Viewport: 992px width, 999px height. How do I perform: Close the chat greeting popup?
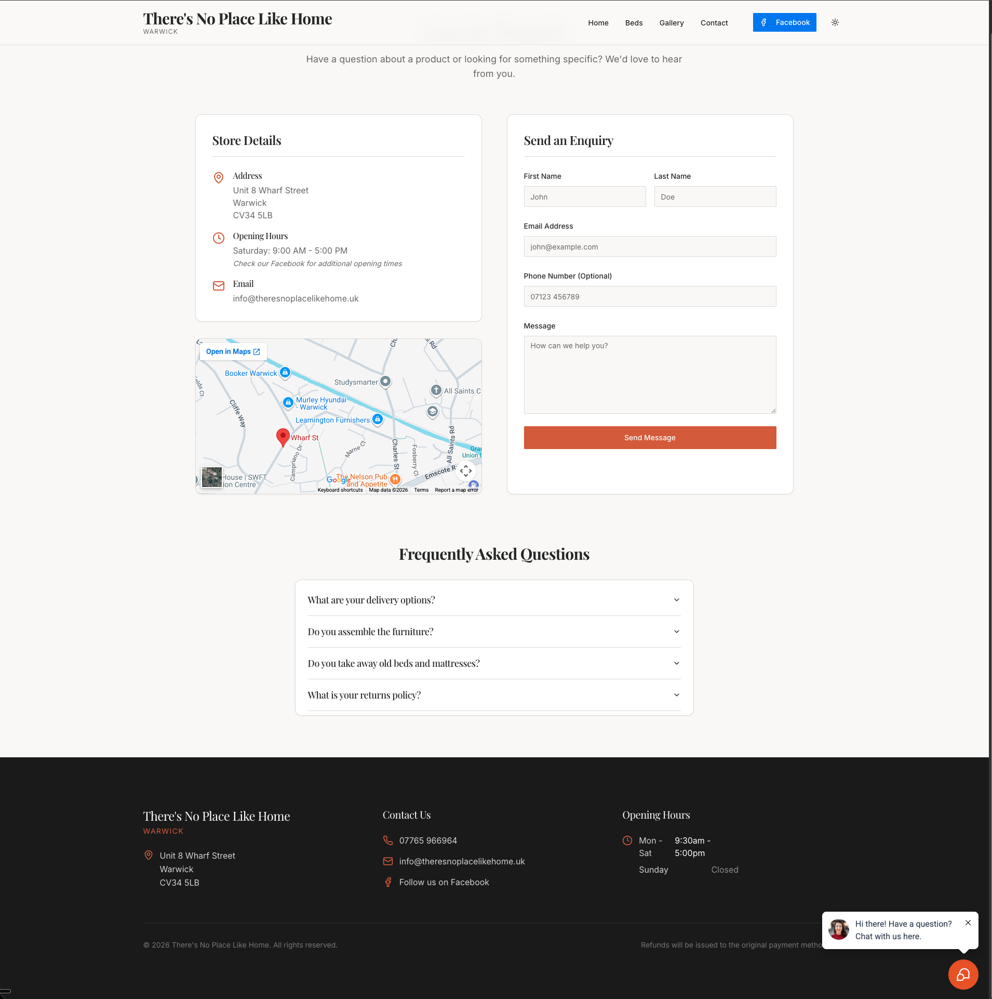point(968,923)
